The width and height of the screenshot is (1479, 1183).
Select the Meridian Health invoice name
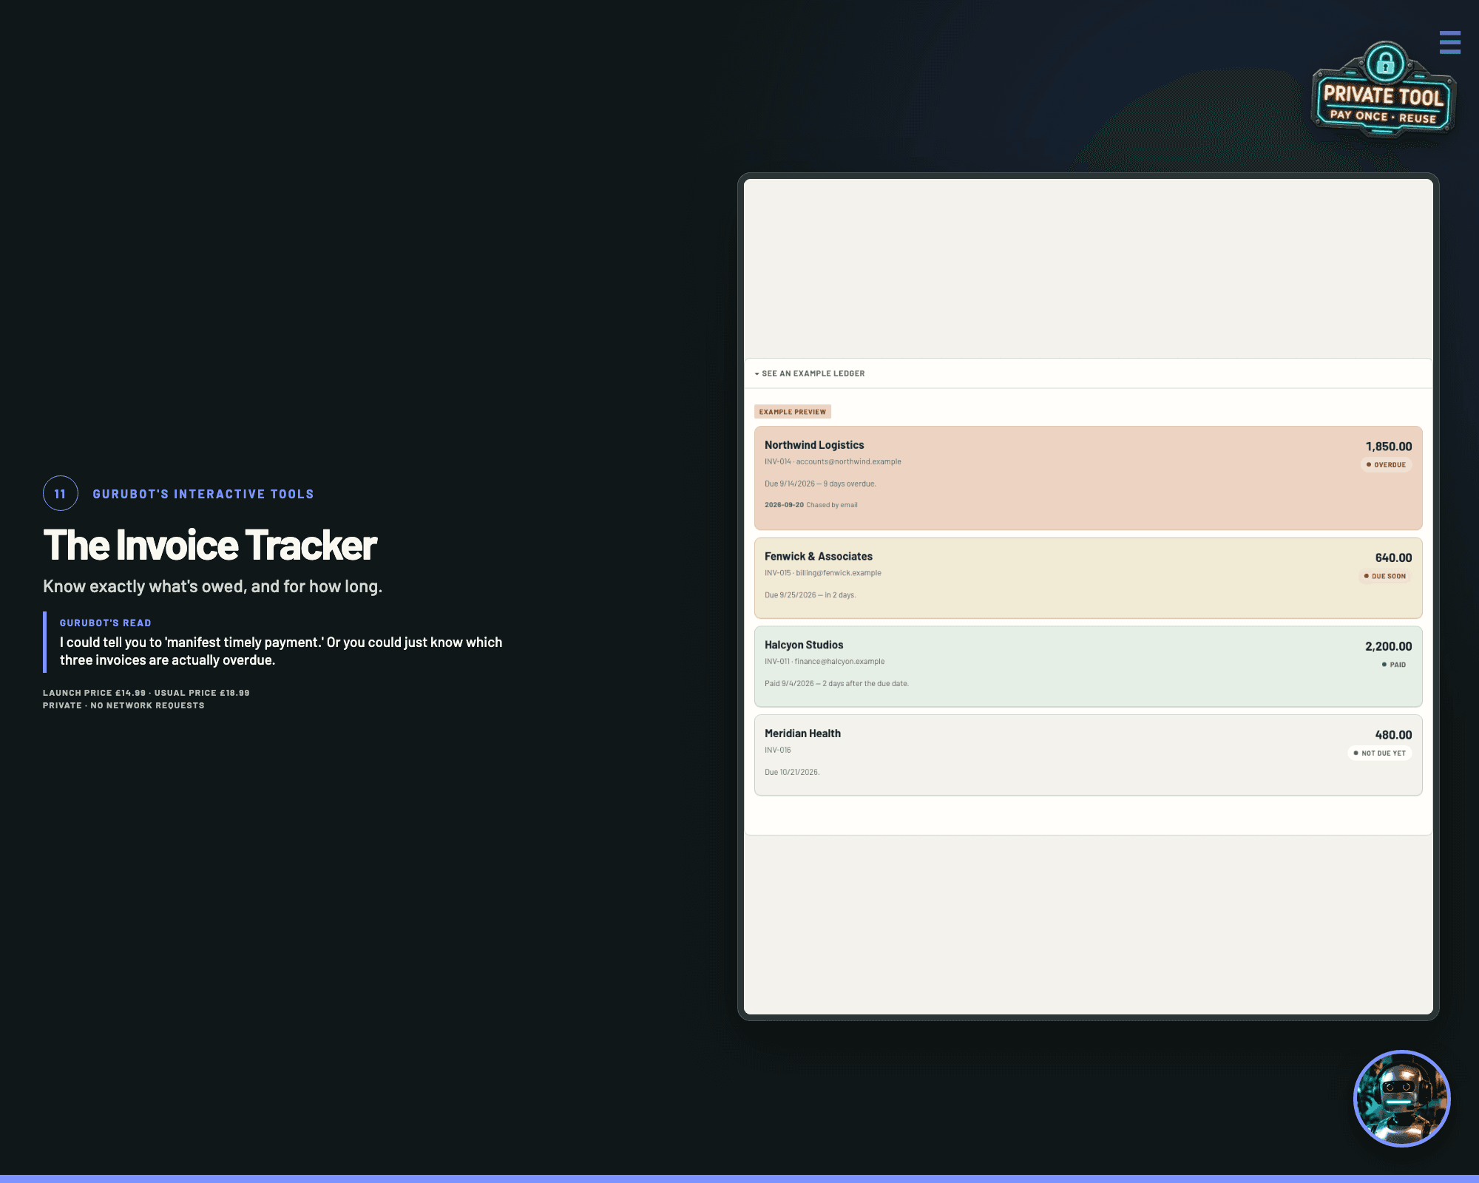802,733
